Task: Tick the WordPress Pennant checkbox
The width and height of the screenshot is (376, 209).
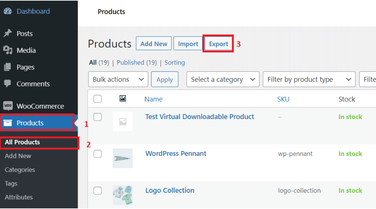Action: (98, 154)
